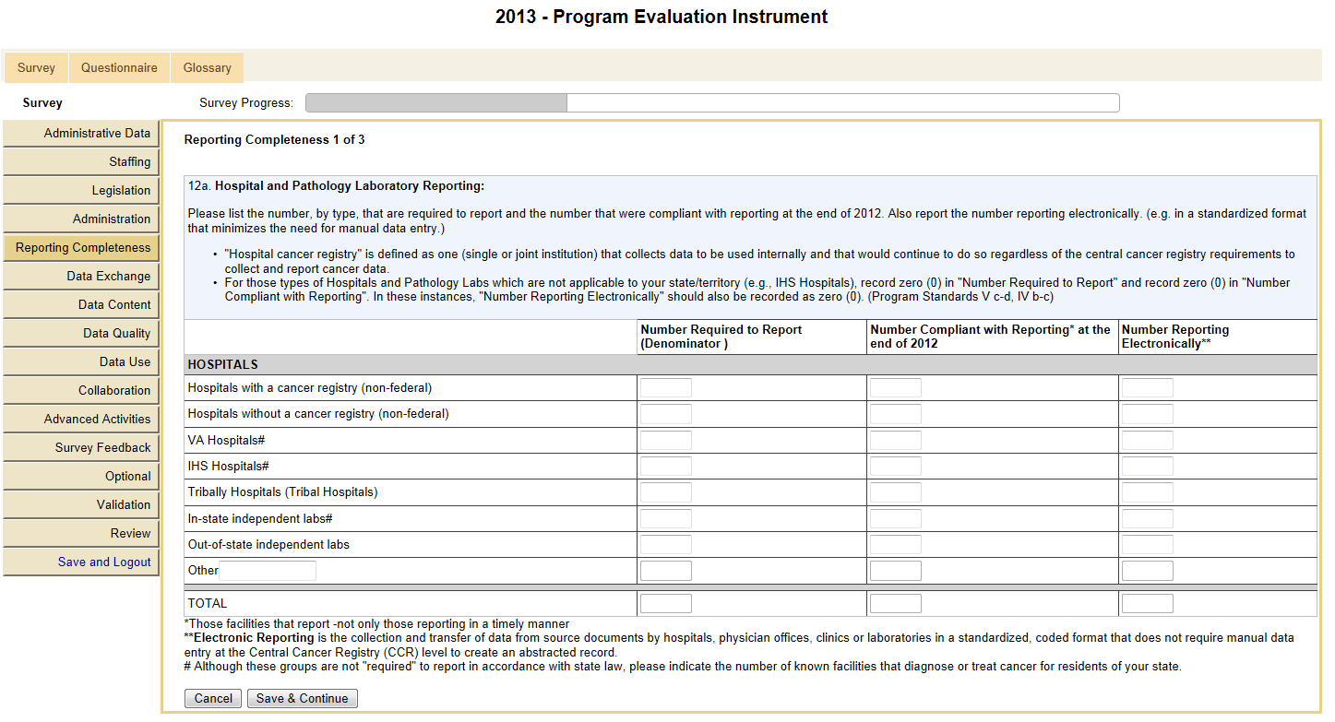Click Hospitals with cancer registry required field
Image resolution: width=1335 pixels, height=722 pixels.
(665, 388)
